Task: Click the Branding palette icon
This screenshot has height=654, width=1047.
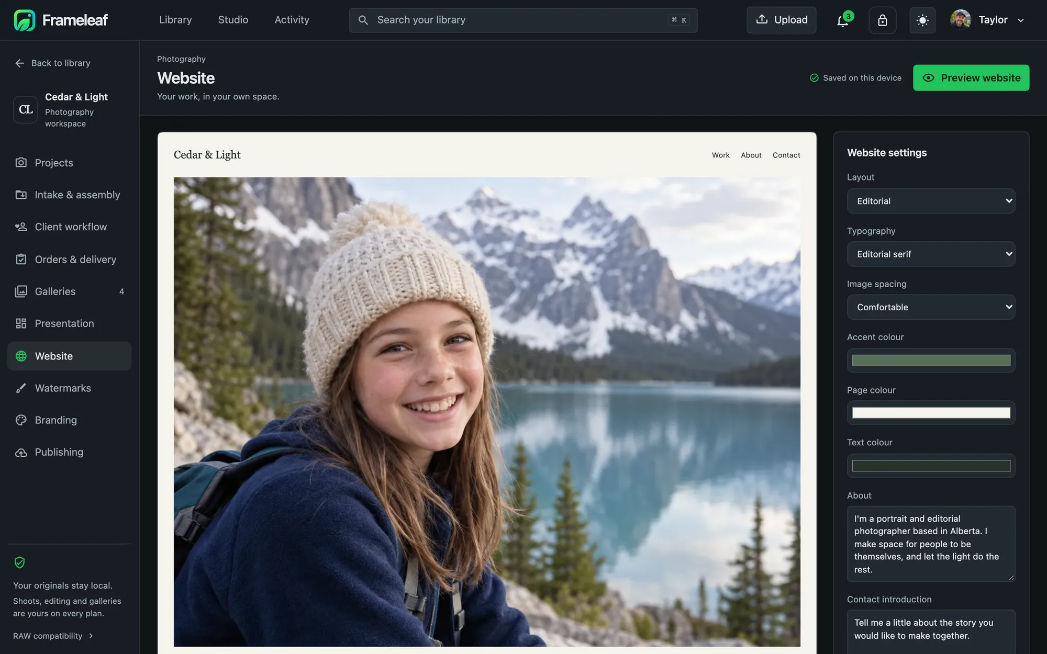Action: [21, 420]
